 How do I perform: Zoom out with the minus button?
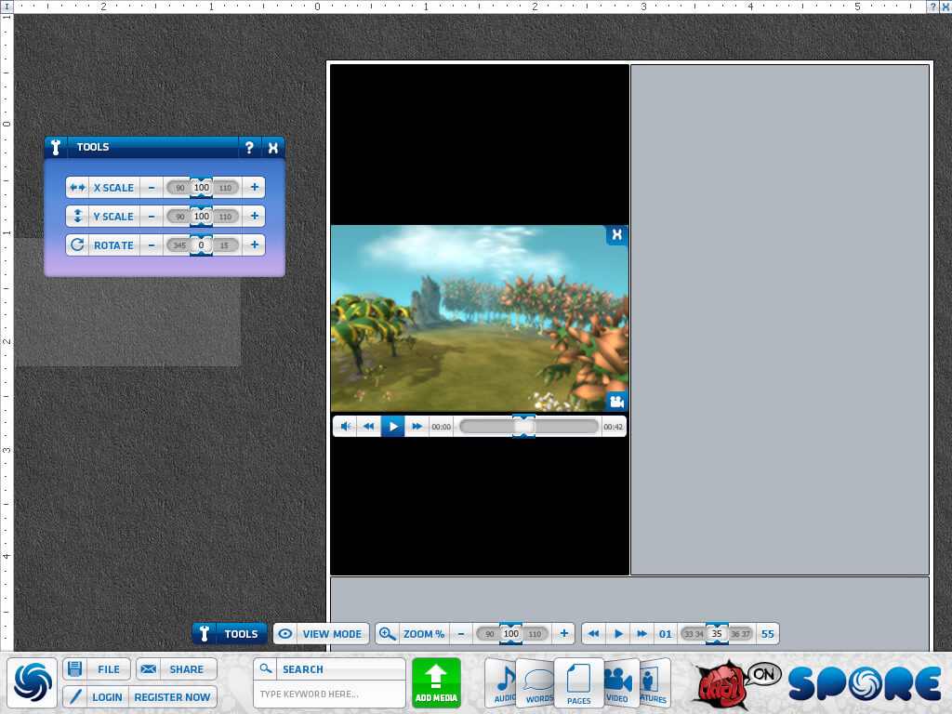[x=461, y=634]
